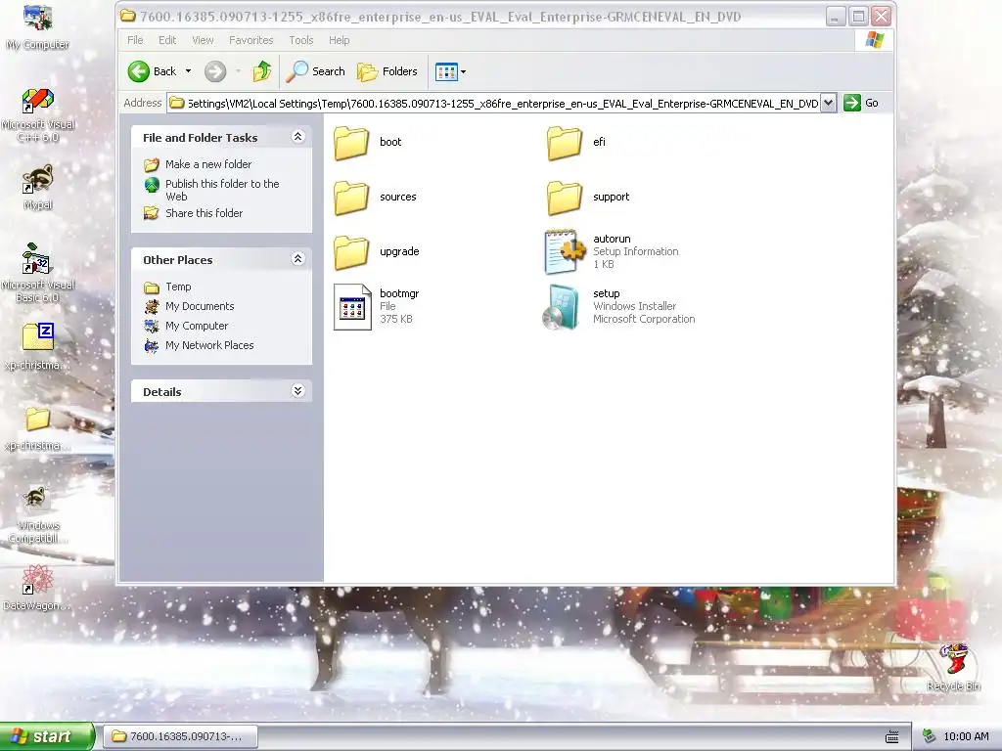Select the boot folder icon
Screen dimensions: 1002x751
351,143
